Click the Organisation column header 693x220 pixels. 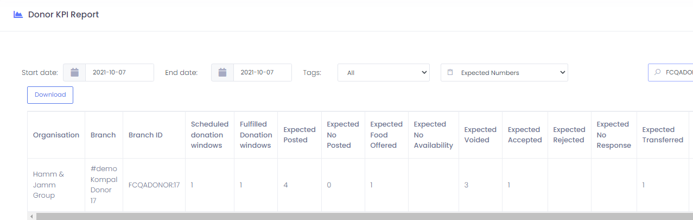[56, 135]
